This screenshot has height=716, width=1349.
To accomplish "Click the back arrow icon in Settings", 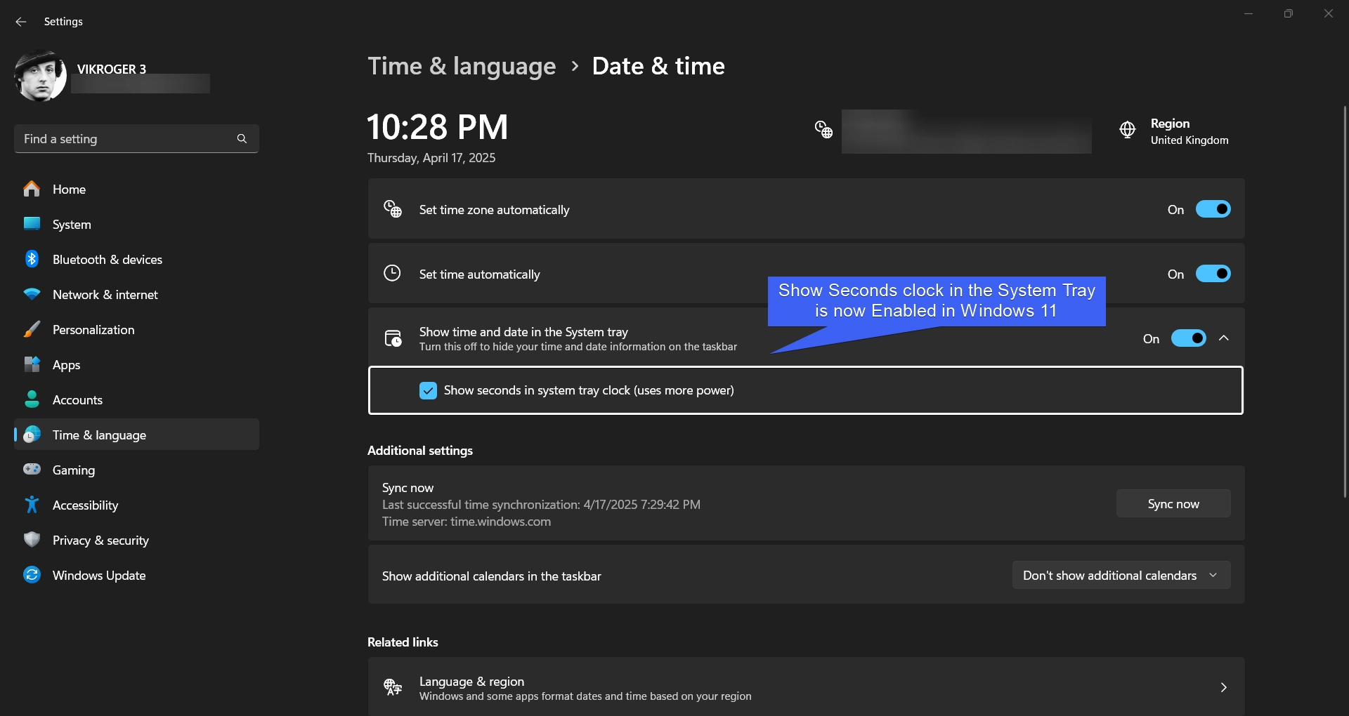I will coord(21,22).
